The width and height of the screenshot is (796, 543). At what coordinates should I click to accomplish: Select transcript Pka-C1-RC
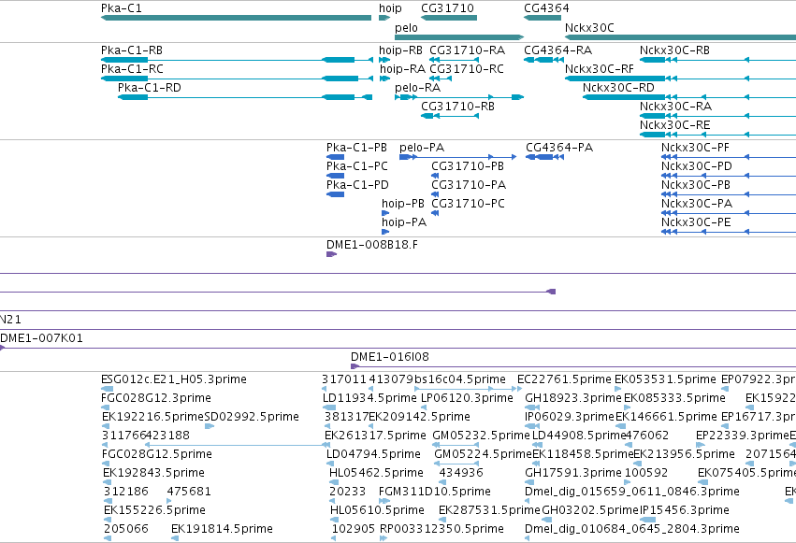click(132, 69)
